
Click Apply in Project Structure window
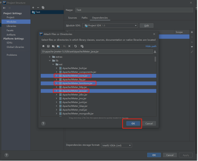click(186, 155)
